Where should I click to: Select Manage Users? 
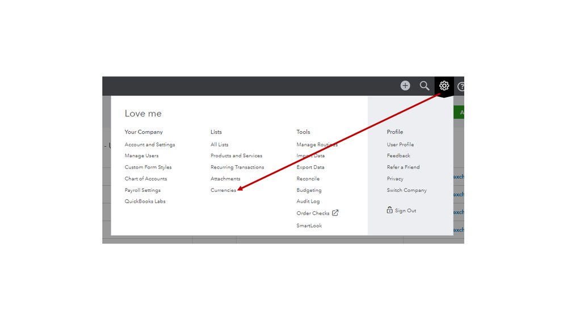point(141,156)
